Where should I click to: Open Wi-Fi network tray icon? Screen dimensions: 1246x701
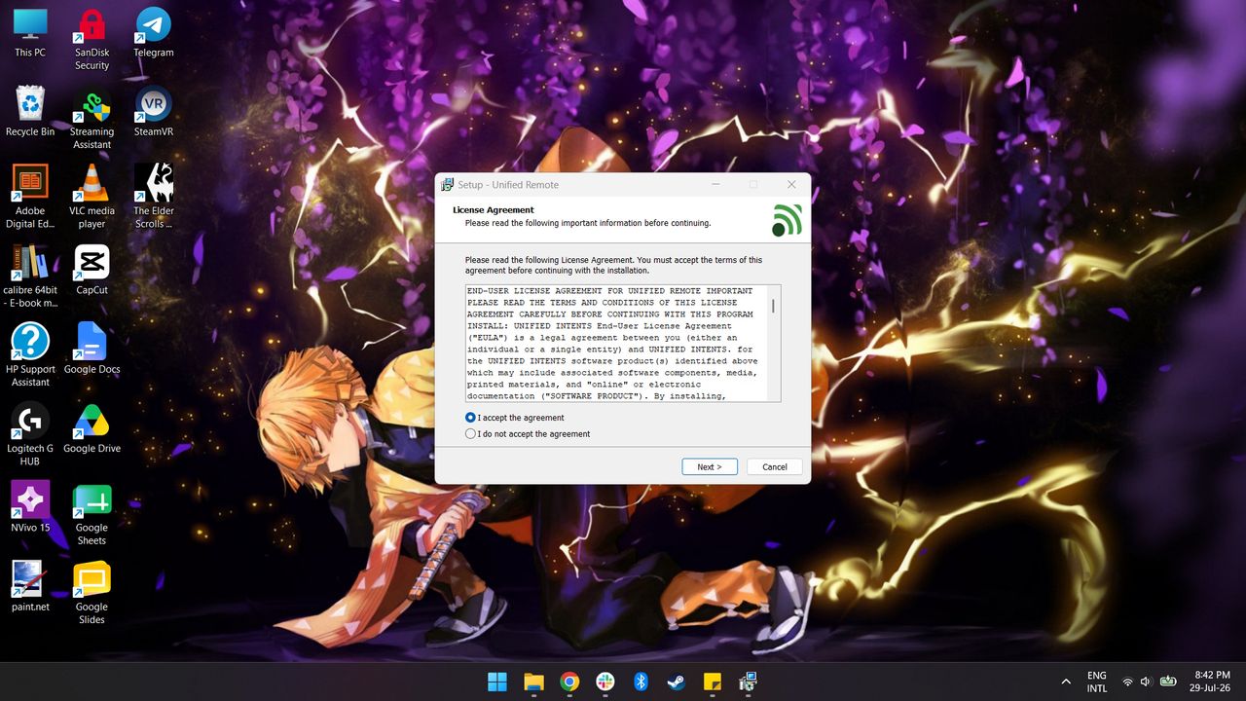[1127, 682]
